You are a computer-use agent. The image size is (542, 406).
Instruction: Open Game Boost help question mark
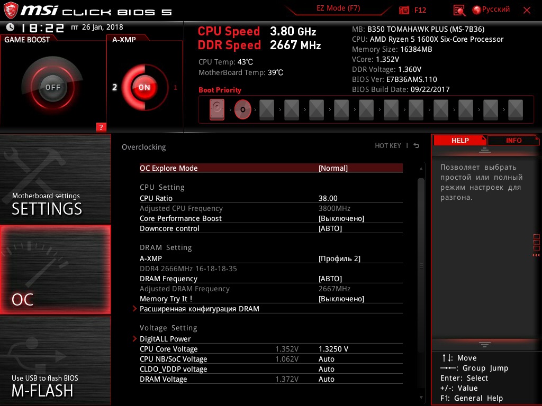tap(101, 127)
